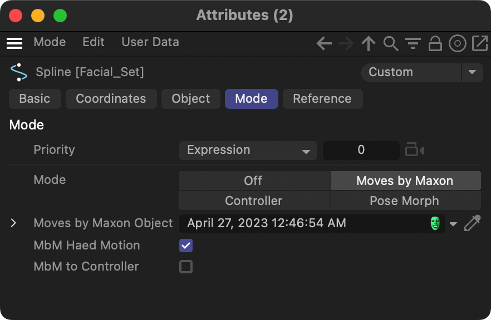Select the Pose Morph mode button

coord(405,201)
